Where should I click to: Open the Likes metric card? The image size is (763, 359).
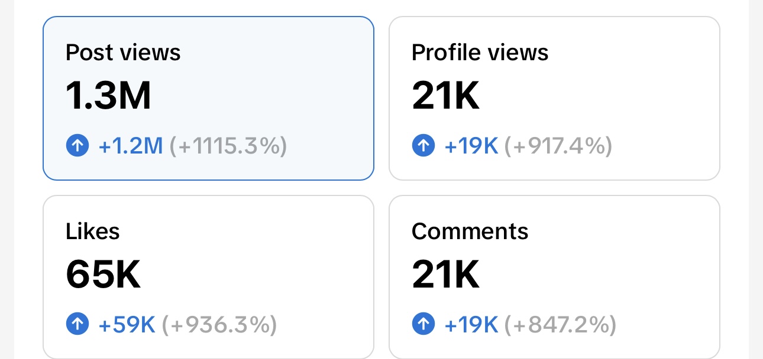click(x=208, y=278)
